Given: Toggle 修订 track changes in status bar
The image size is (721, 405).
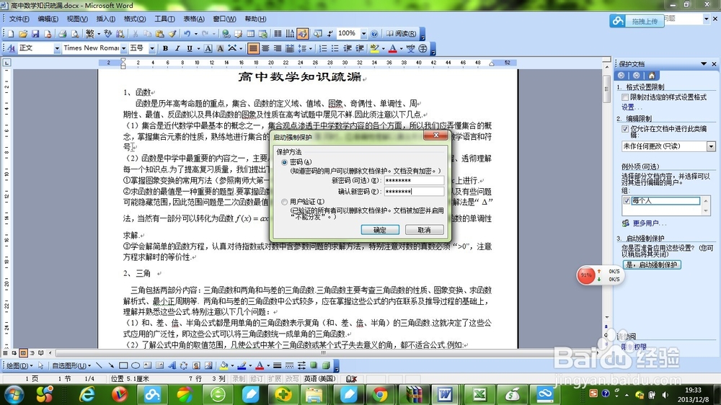Looking at the screenshot, I should (256, 379).
